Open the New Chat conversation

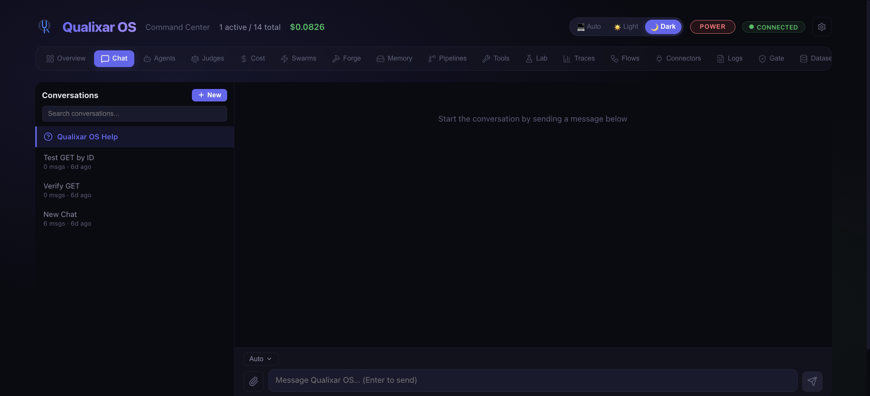(x=135, y=218)
